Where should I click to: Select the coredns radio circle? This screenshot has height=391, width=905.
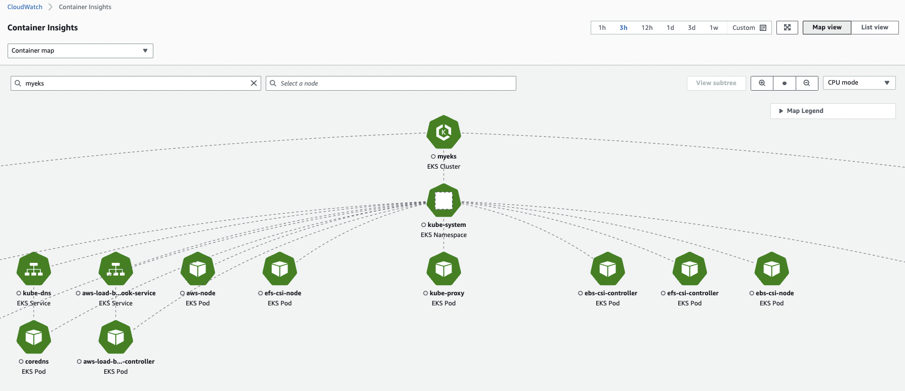tap(21, 362)
